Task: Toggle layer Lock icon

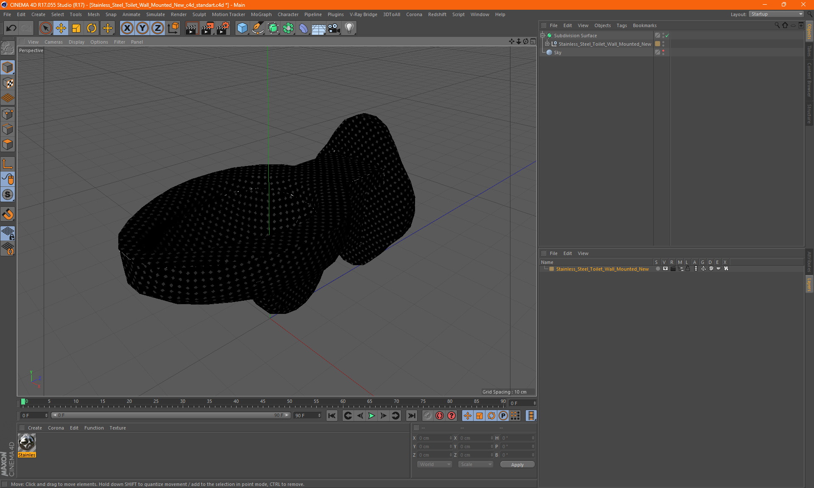Action: click(688, 269)
